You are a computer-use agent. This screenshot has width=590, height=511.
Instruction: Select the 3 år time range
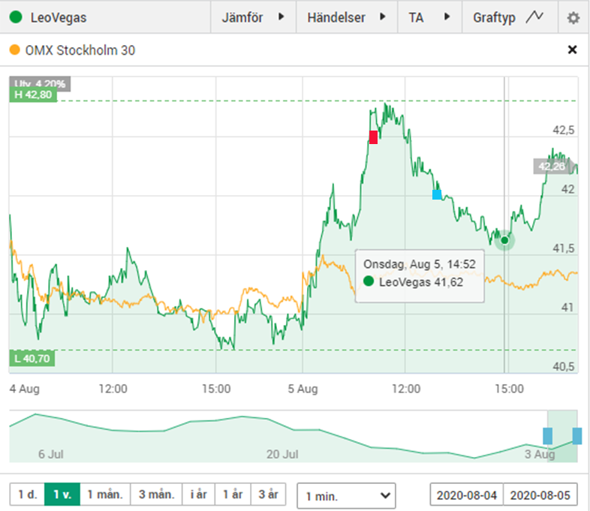(268, 494)
